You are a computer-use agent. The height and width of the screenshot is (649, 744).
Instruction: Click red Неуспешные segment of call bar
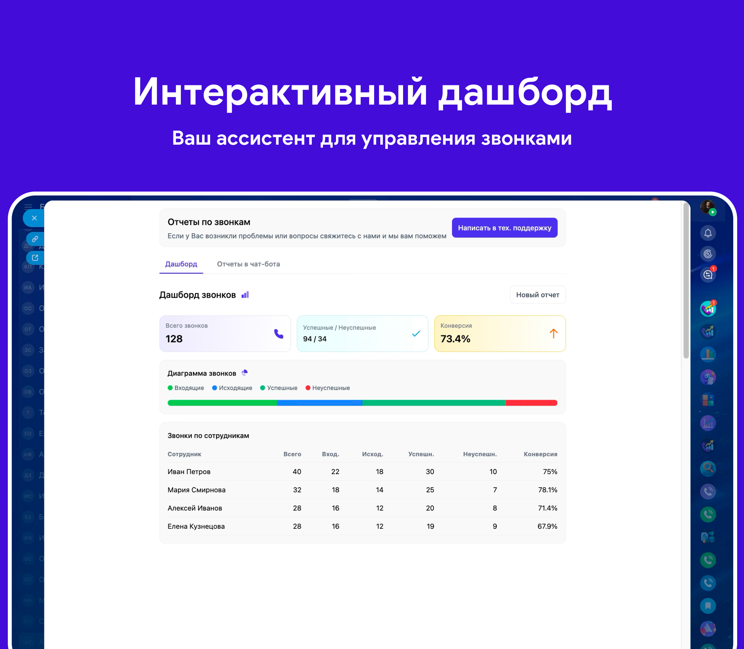pyautogui.click(x=531, y=403)
